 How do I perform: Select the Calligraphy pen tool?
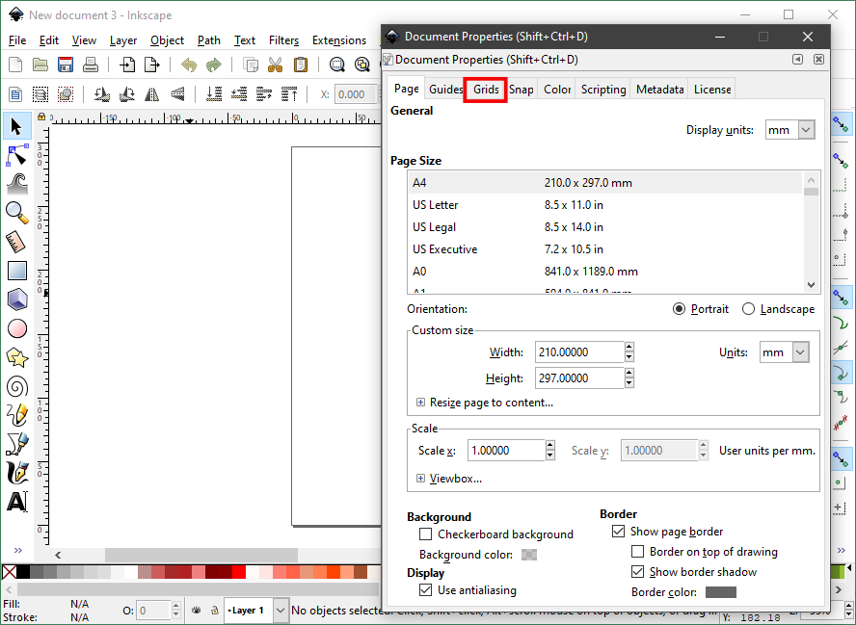coord(17,473)
